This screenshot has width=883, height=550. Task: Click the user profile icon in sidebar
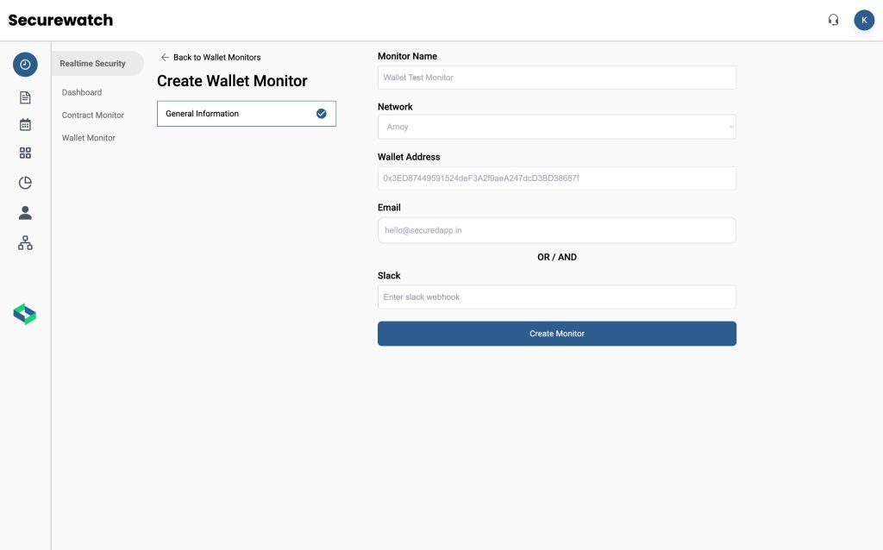24,213
